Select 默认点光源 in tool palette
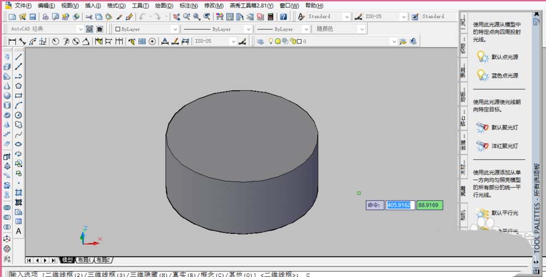This screenshot has width=546, height=277. 497,57
